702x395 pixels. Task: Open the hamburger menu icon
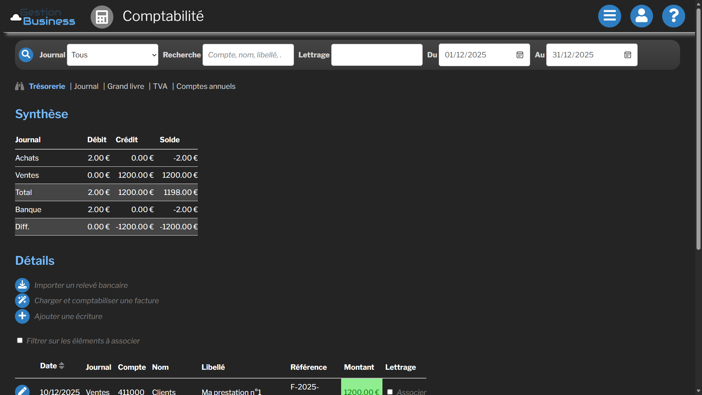click(609, 16)
